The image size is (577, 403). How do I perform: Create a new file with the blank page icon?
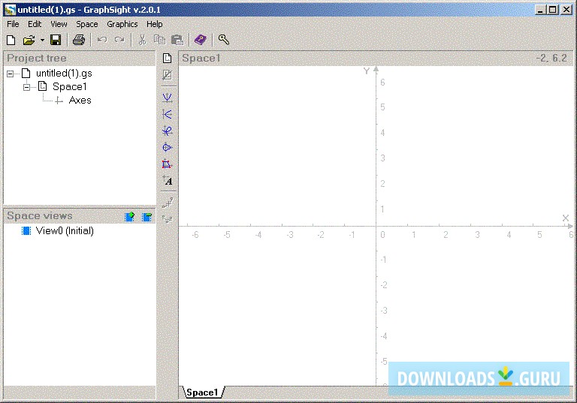click(11, 40)
